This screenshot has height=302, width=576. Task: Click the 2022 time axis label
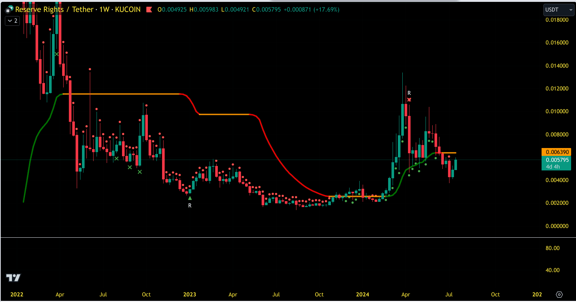point(17,295)
